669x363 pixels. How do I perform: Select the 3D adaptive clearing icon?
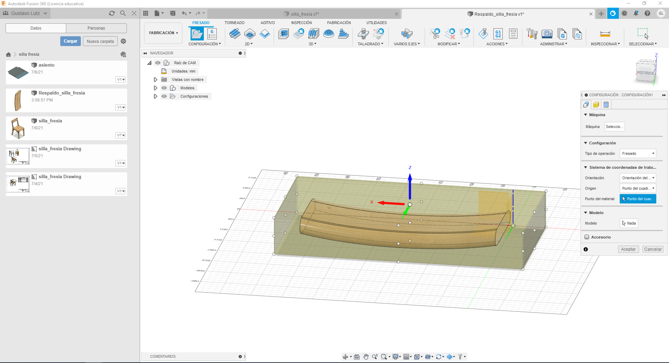coord(284,34)
